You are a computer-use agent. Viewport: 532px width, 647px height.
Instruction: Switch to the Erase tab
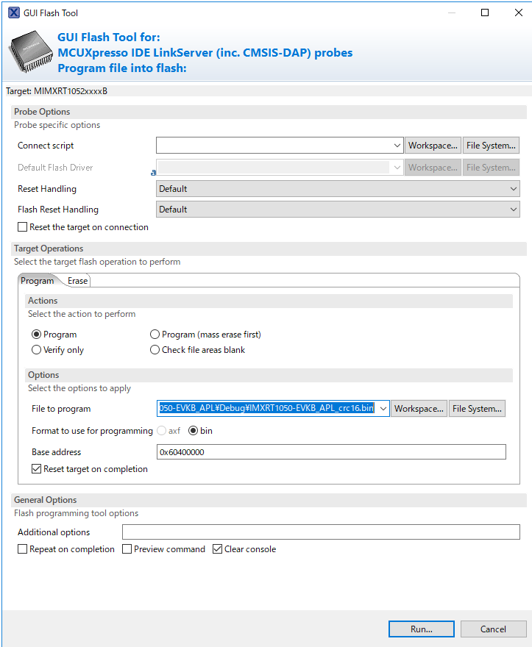78,281
